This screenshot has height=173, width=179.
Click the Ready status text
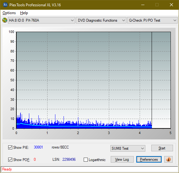pyautogui.click(x=7, y=169)
